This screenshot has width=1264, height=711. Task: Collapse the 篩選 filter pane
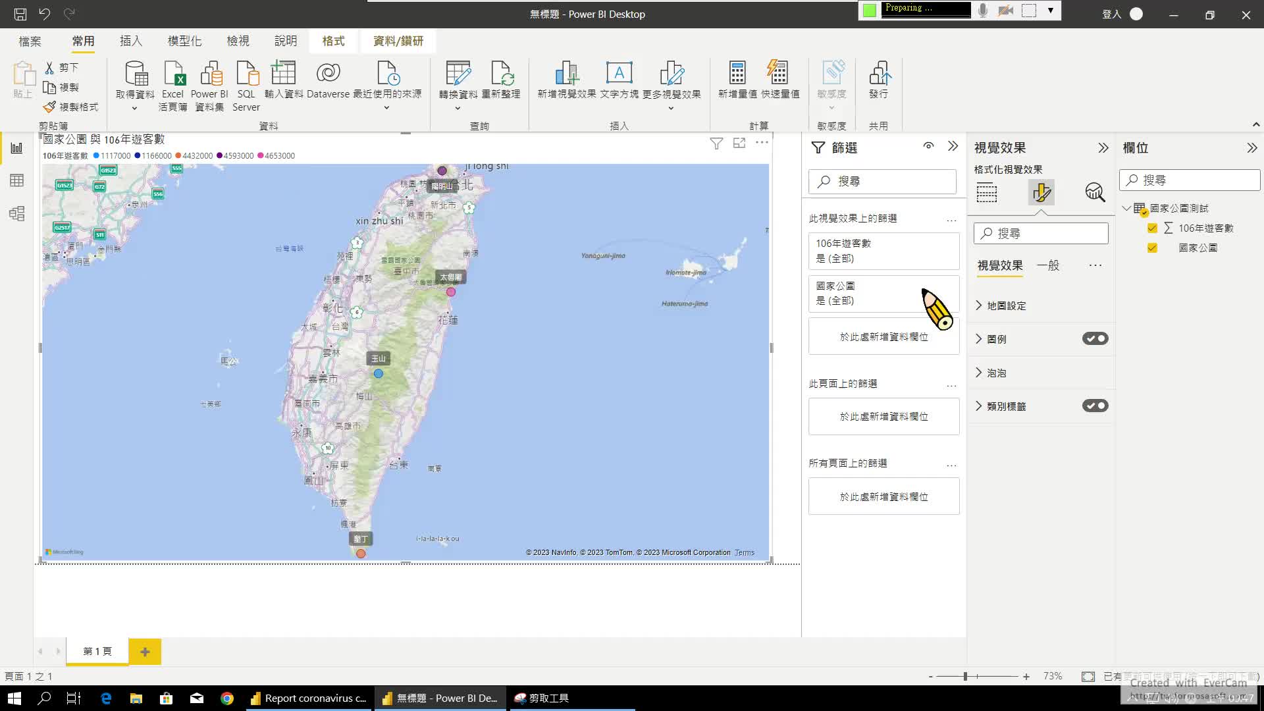953,146
